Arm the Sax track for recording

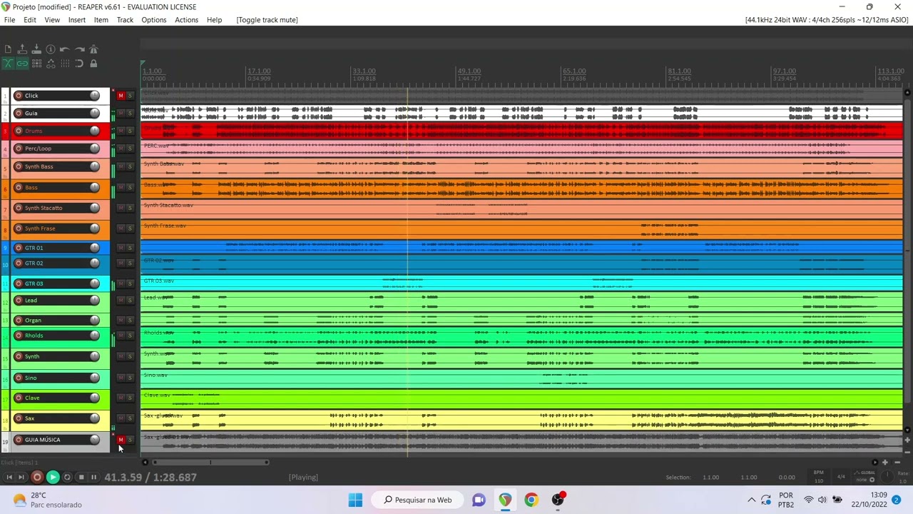click(19, 418)
